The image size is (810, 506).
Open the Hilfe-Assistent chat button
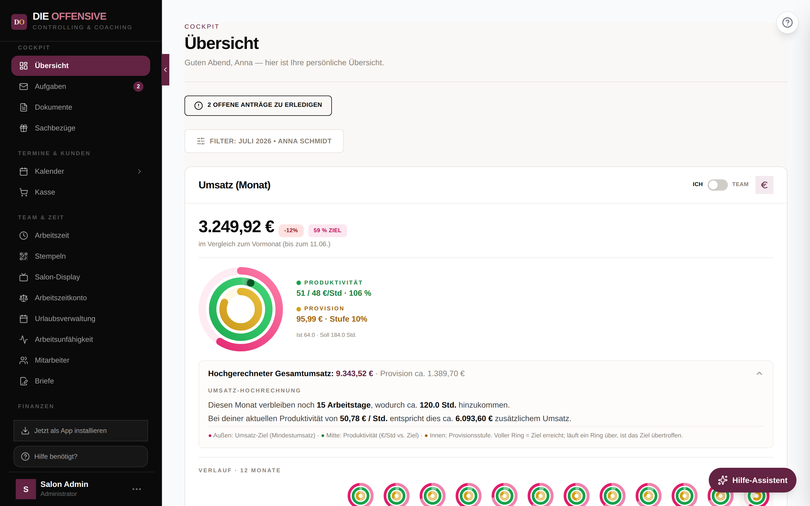click(752, 480)
